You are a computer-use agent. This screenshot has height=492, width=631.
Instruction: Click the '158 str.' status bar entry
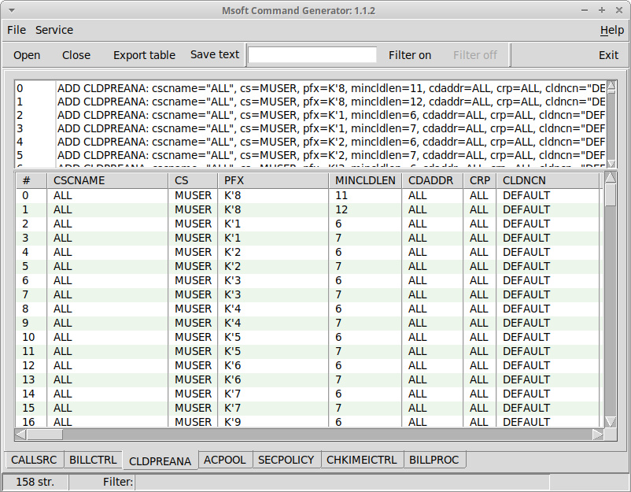pyautogui.click(x=35, y=482)
